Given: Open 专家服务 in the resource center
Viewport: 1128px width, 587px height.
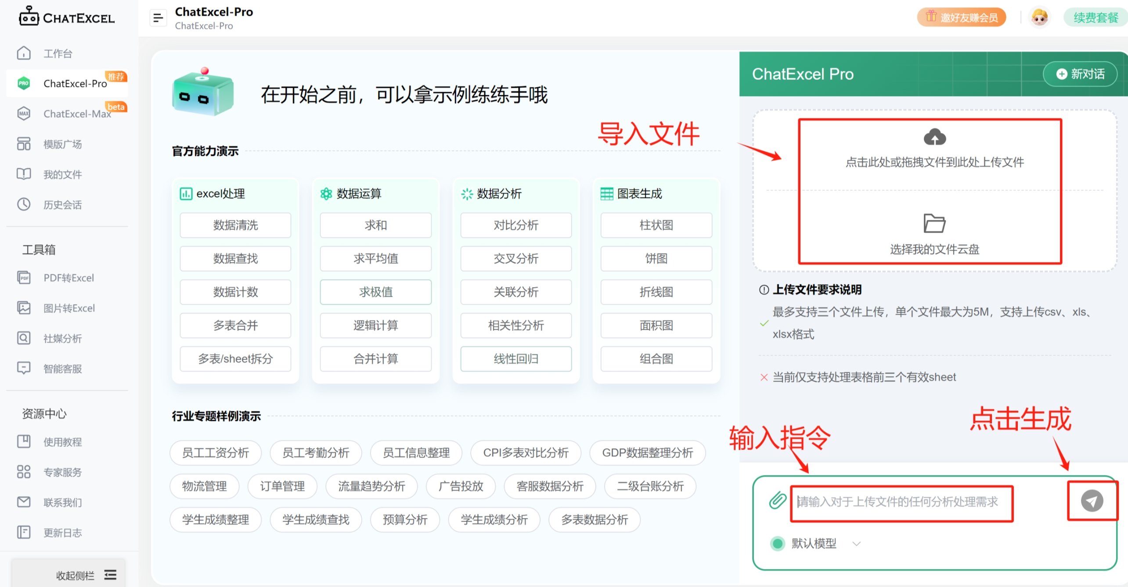Looking at the screenshot, I should tap(62, 472).
